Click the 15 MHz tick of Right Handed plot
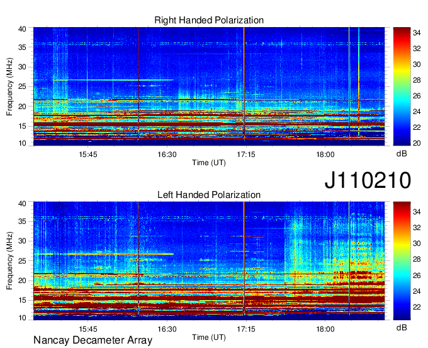This screenshot has width=428, height=348. tap(23, 126)
